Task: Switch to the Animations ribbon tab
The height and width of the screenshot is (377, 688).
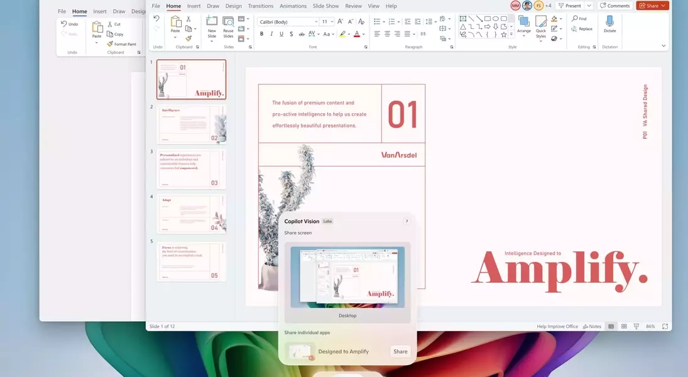Action: [293, 6]
